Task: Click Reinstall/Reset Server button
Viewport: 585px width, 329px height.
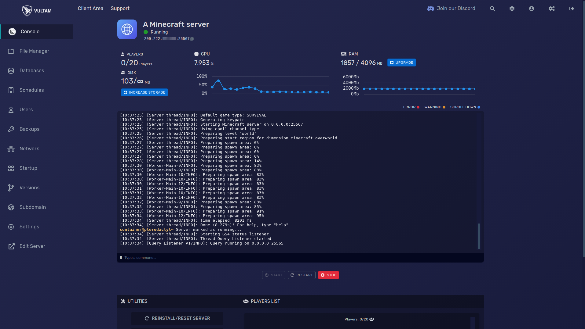Action: tap(177, 318)
